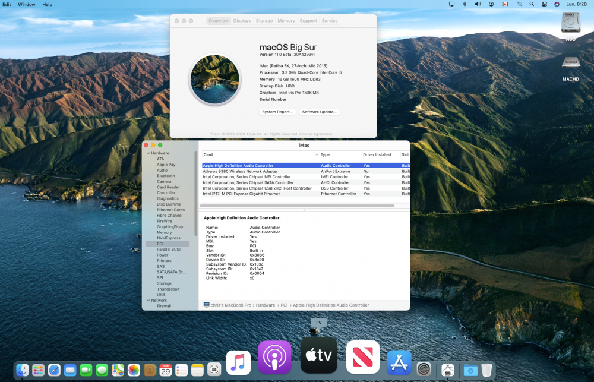Click the sidebar vertical scrollbar
This screenshot has width=594, height=382.
tap(196, 193)
